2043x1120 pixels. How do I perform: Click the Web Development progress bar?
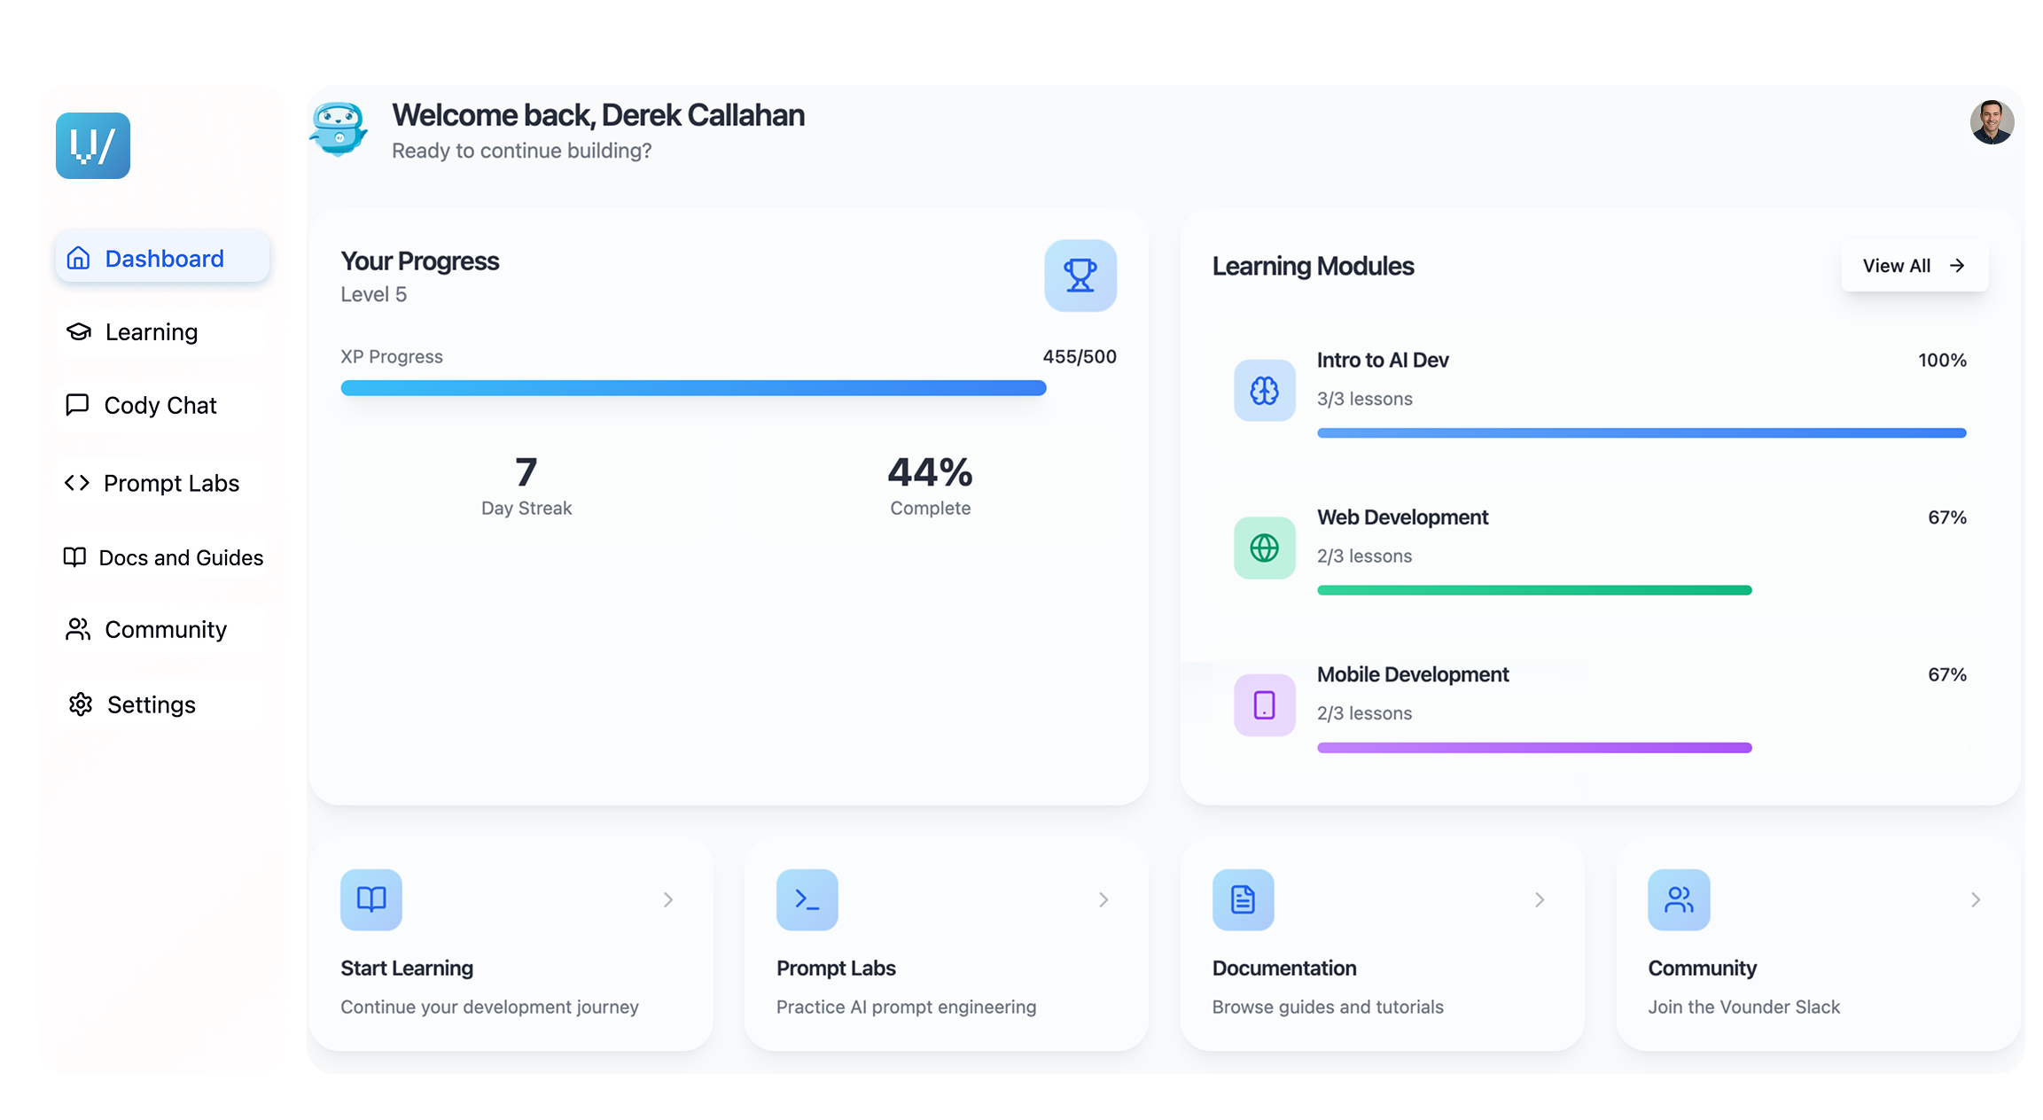[x=1533, y=589]
